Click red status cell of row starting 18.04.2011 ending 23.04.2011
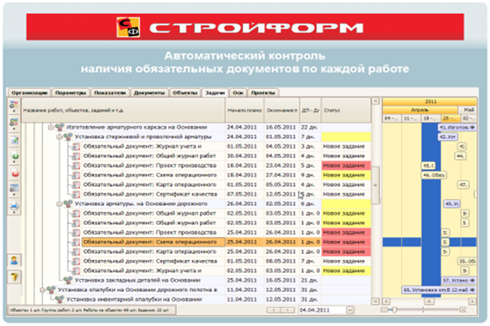The width and height of the screenshot is (490, 326). [x=346, y=165]
